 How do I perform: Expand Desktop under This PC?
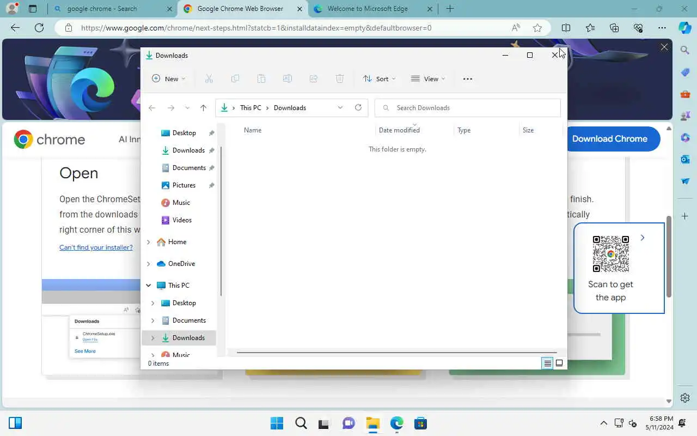152,303
